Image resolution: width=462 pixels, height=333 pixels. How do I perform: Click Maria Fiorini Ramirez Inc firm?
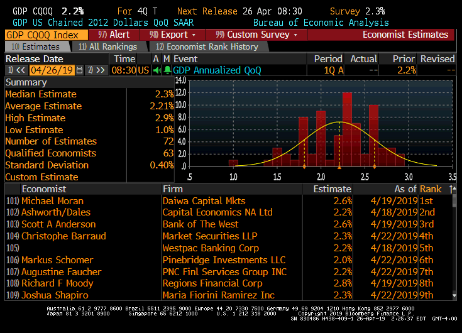[x=219, y=295]
